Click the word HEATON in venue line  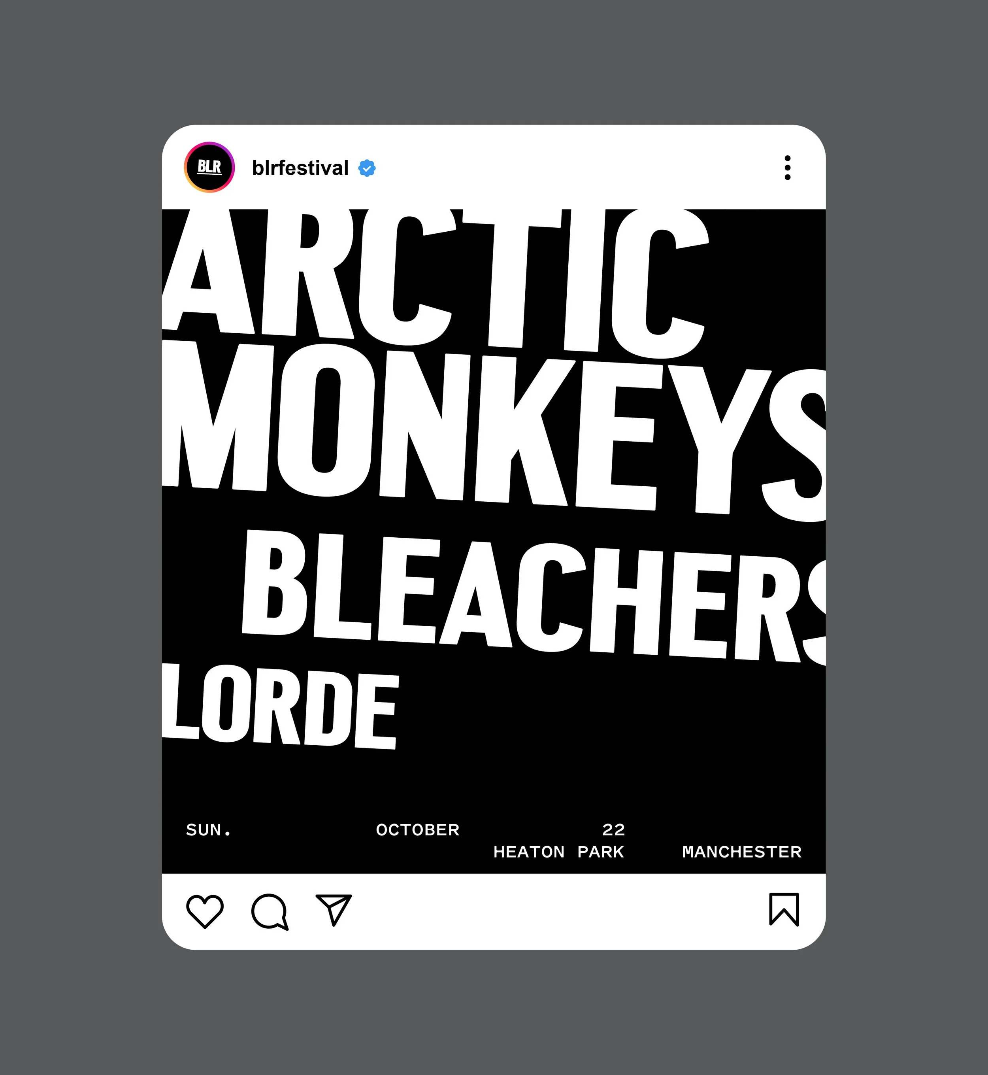(x=528, y=852)
